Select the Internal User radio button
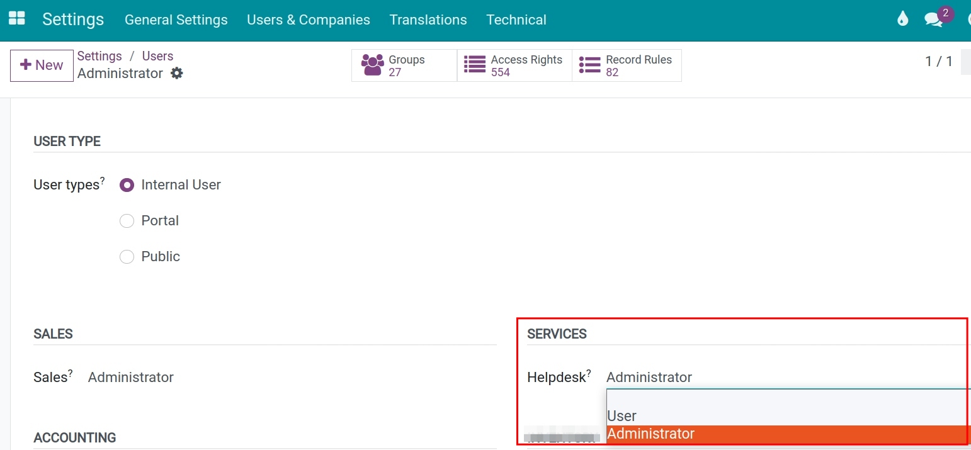971x450 pixels. click(x=127, y=185)
